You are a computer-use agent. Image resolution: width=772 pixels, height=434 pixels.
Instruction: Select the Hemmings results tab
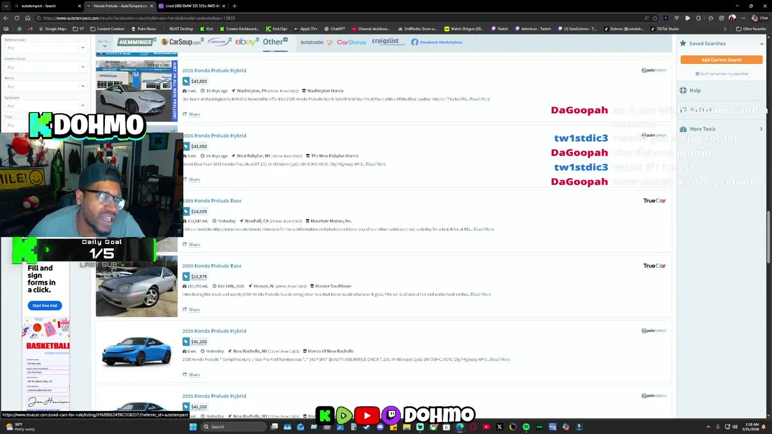tap(136, 42)
